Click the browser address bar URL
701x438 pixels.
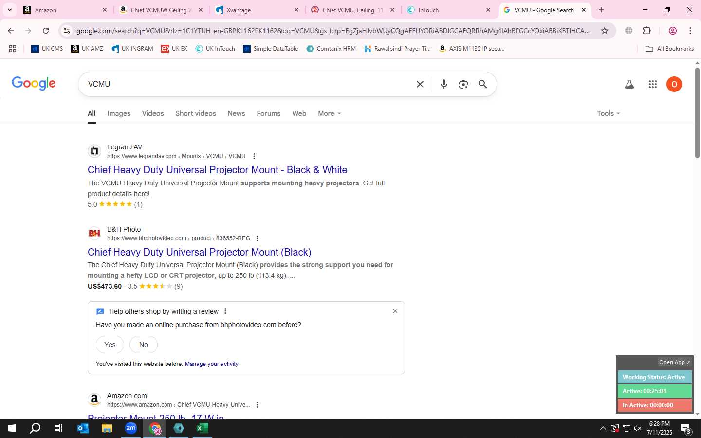click(x=333, y=31)
